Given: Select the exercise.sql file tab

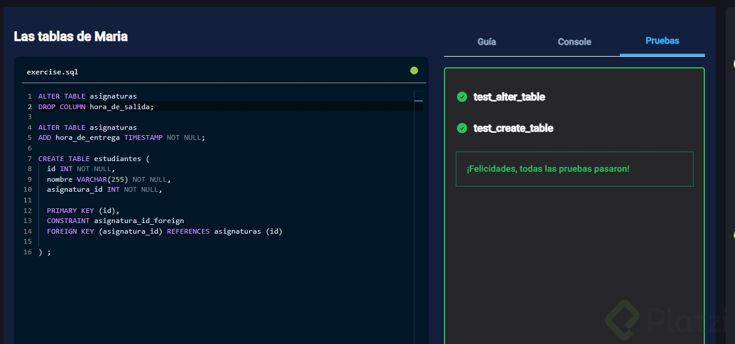Looking at the screenshot, I should click(x=53, y=72).
